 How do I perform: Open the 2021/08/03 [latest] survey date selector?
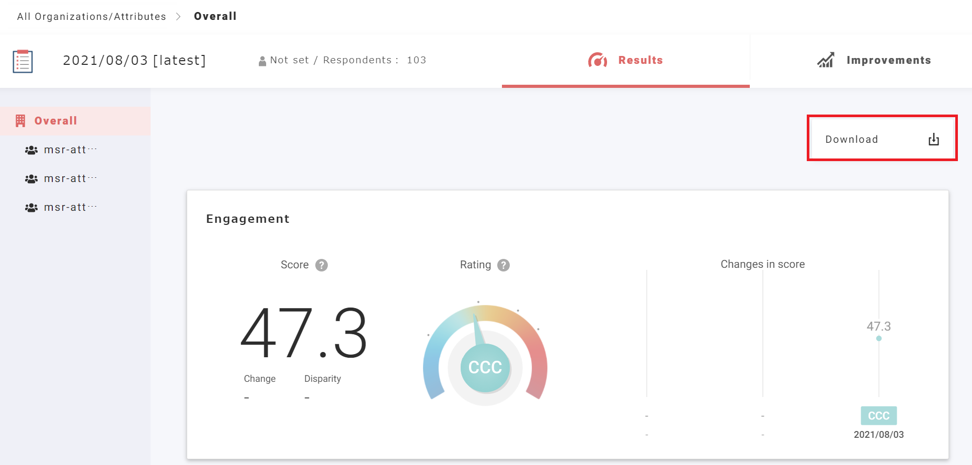tap(134, 61)
